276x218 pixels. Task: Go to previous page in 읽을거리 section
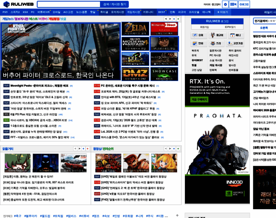75,149
